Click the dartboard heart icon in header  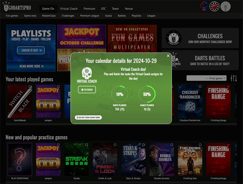[214, 6]
